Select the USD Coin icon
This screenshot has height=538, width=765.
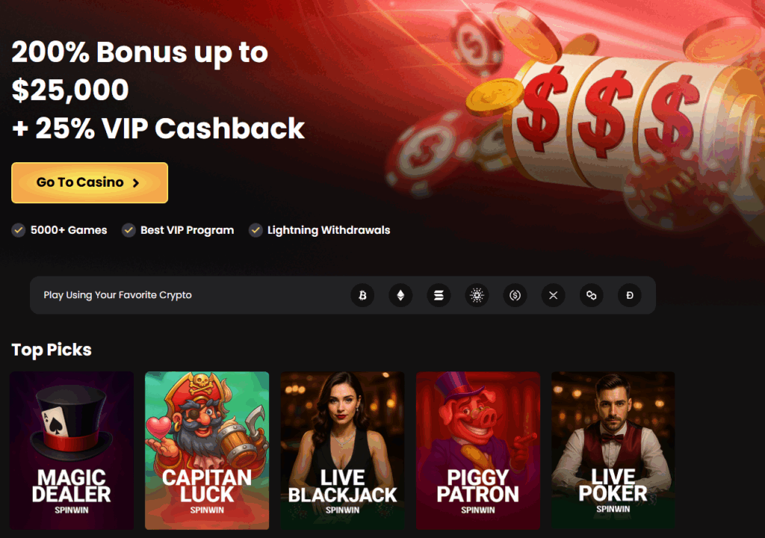515,295
